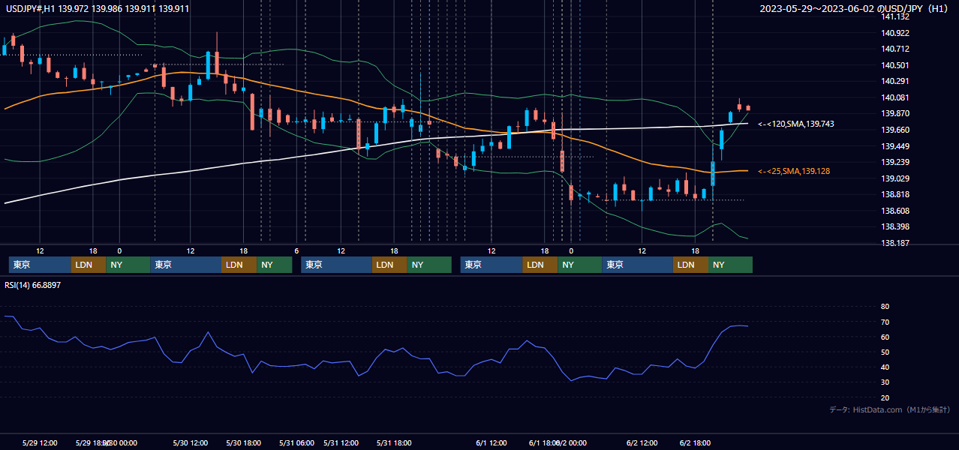This screenshot has width=959, height=450.
Task: Click the 5/30 12:00 date axis label
Action: pos(190,442)
